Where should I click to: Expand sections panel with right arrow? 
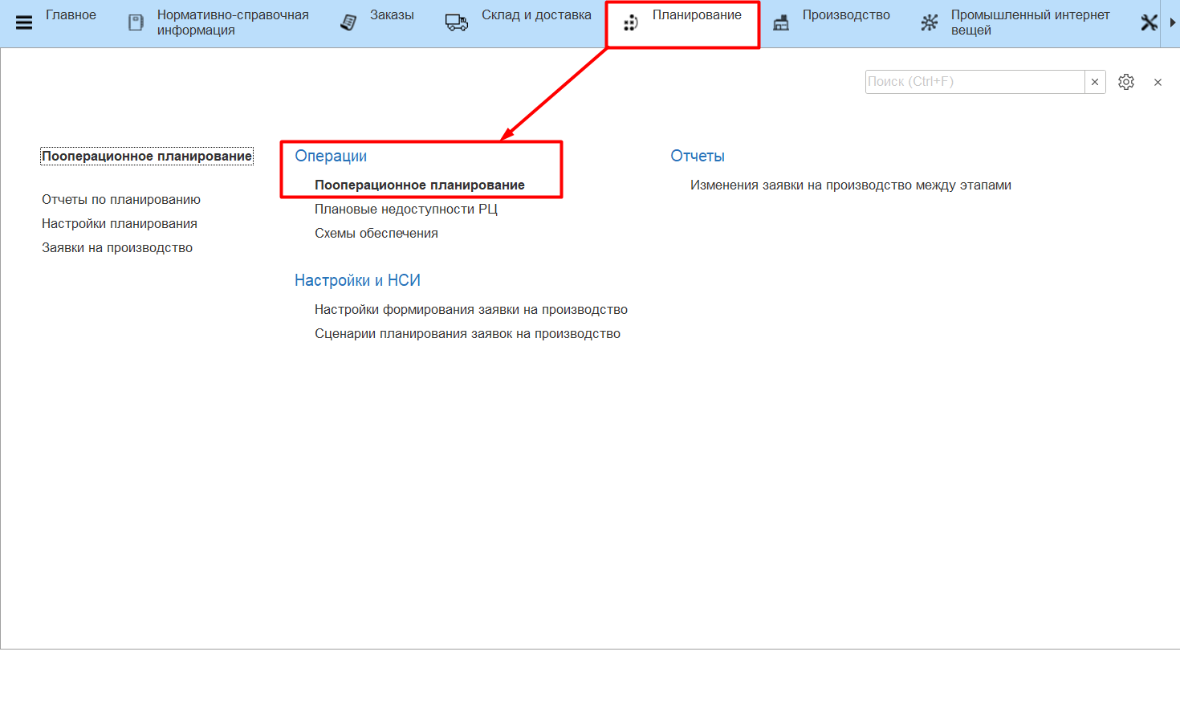coord(1172,22)
